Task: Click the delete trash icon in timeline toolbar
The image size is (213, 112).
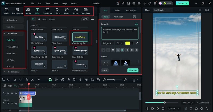Action: (x=27, y=80)
